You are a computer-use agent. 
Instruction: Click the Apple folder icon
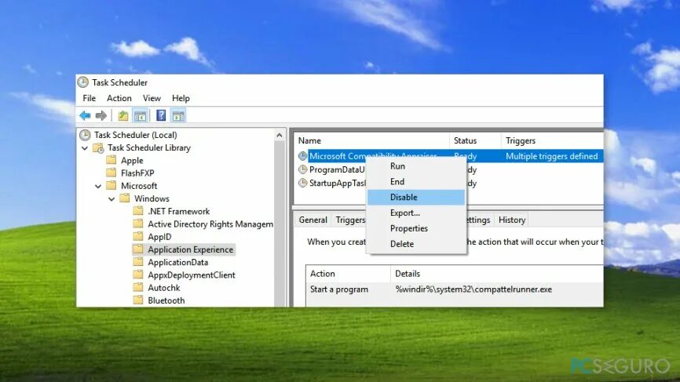[x=112, y=160]
